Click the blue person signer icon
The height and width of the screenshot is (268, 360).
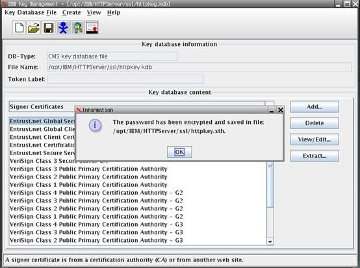point(63,28)
